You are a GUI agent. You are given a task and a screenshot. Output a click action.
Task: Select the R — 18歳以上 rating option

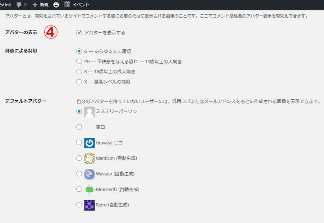[x=79, y=72]
